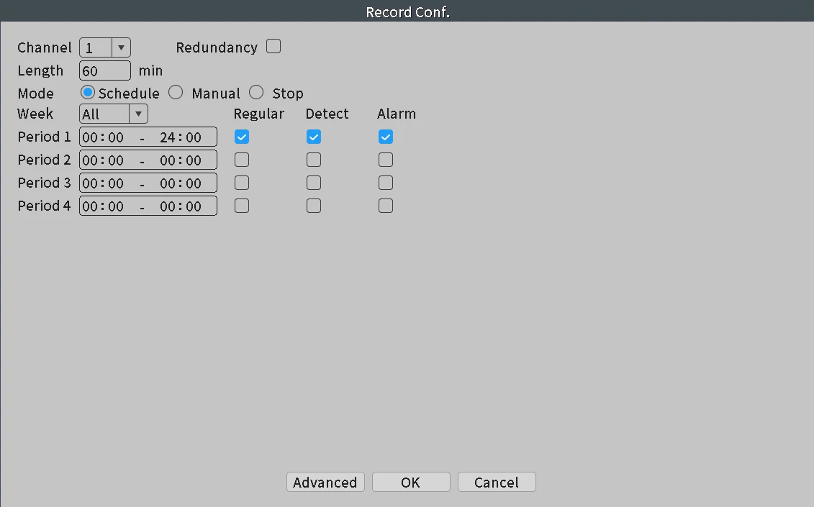Choose the Schedule mode radio button
This screenshot has width=814, height=507.
(87, 92)
